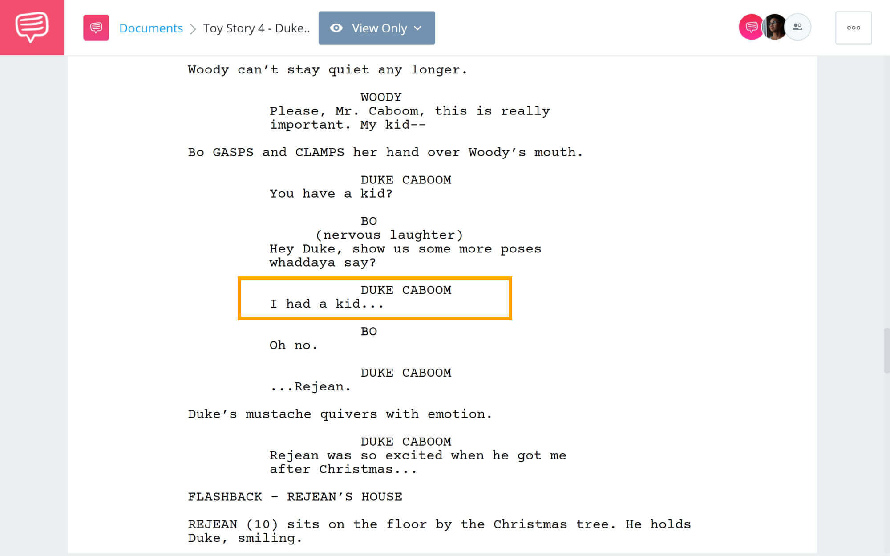Open the Documents section icon

[x=95, y=28]
